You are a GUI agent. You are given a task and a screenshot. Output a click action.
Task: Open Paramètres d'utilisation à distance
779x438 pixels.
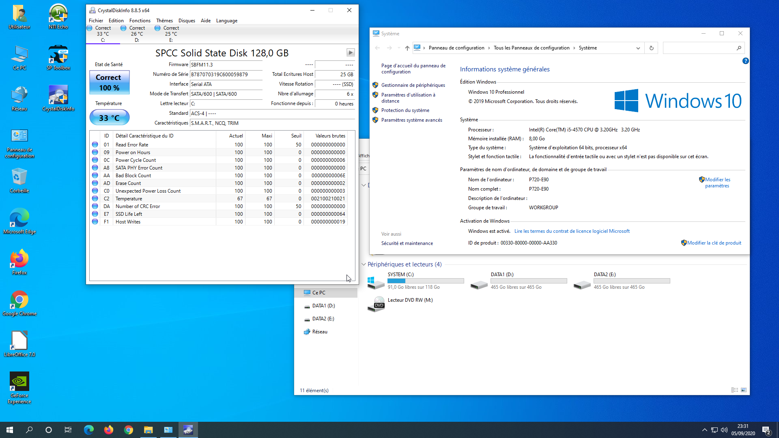pyautogui.click(x=408, y=98)
